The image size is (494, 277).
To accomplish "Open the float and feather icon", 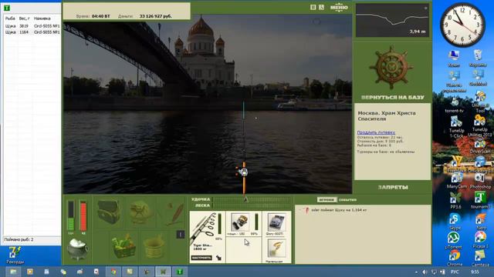I will pos(175,214).
